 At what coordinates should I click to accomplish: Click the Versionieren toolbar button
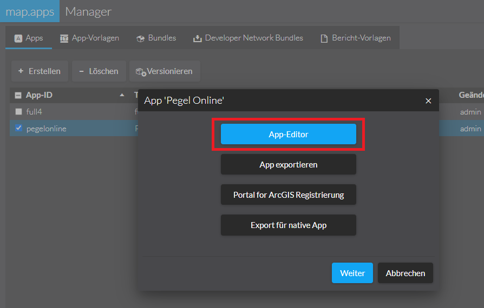click(165, 71)
